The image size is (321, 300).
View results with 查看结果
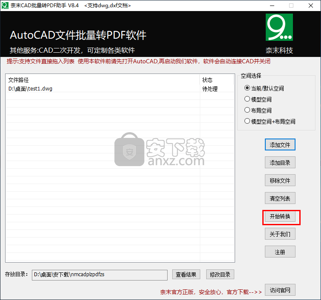click(x=186, y=275)
